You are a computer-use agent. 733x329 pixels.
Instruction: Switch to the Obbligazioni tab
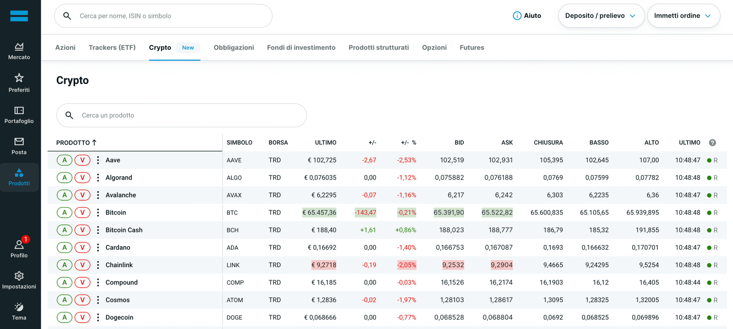click(x=234, y=47)
